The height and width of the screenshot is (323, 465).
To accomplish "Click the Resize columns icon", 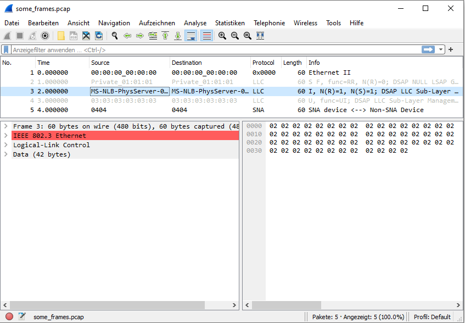I will click(x=260, y=36).
